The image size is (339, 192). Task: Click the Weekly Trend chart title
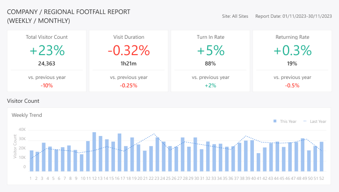[x=27, y=115]
